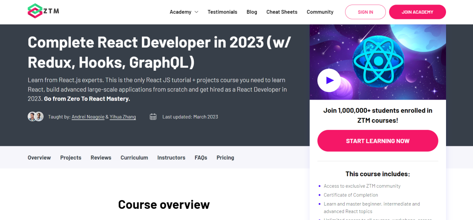Click the JOIN ACADEMY button
This screenshot has width=473, height=220.
[417, 12]
